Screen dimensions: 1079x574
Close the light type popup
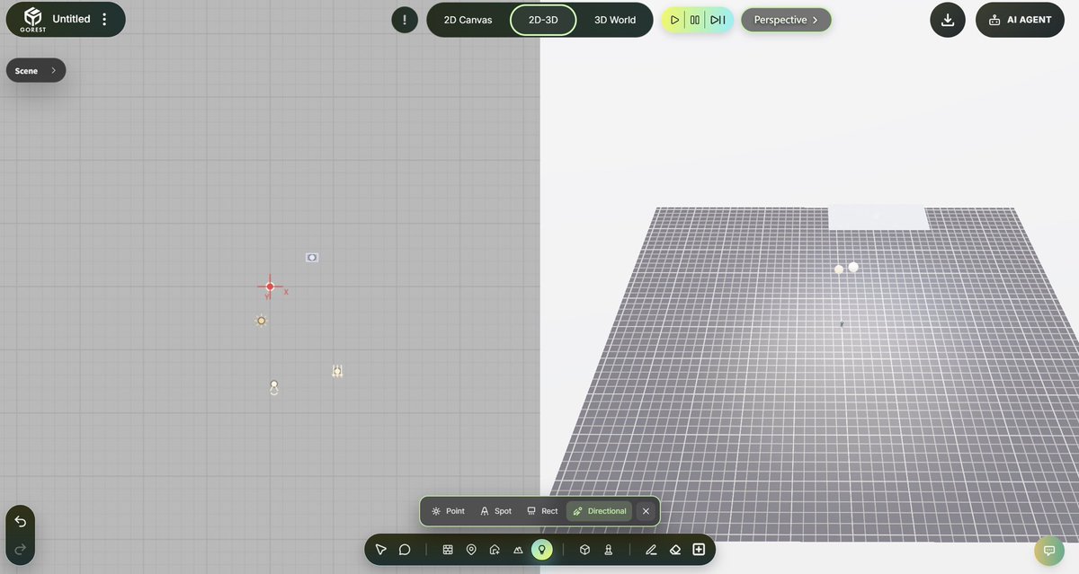646,511
